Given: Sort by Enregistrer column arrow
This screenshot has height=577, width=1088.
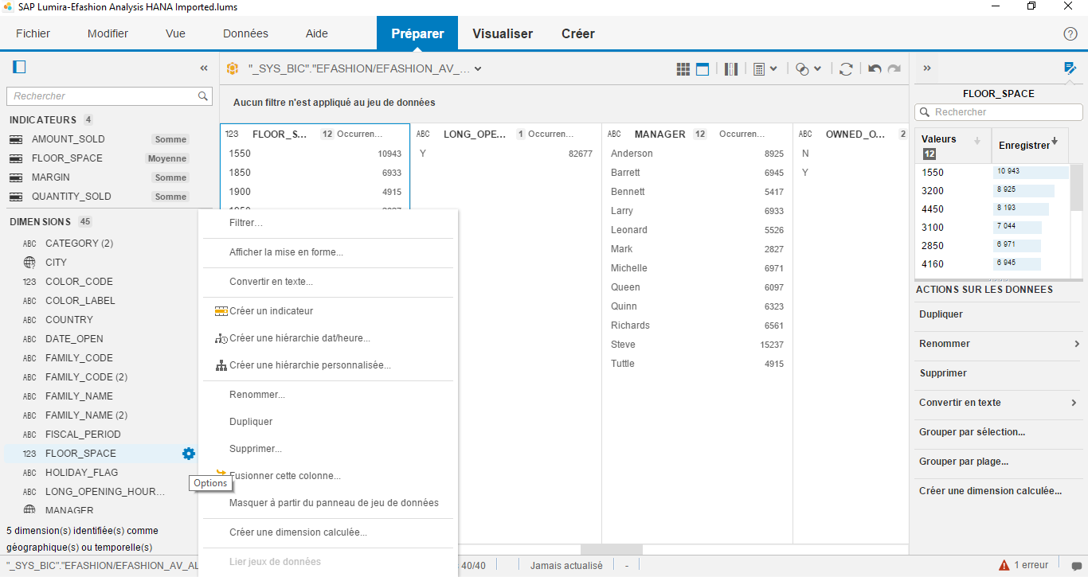Looking at the screenshot, I should pyautogui.click(x=1055, y=141).
